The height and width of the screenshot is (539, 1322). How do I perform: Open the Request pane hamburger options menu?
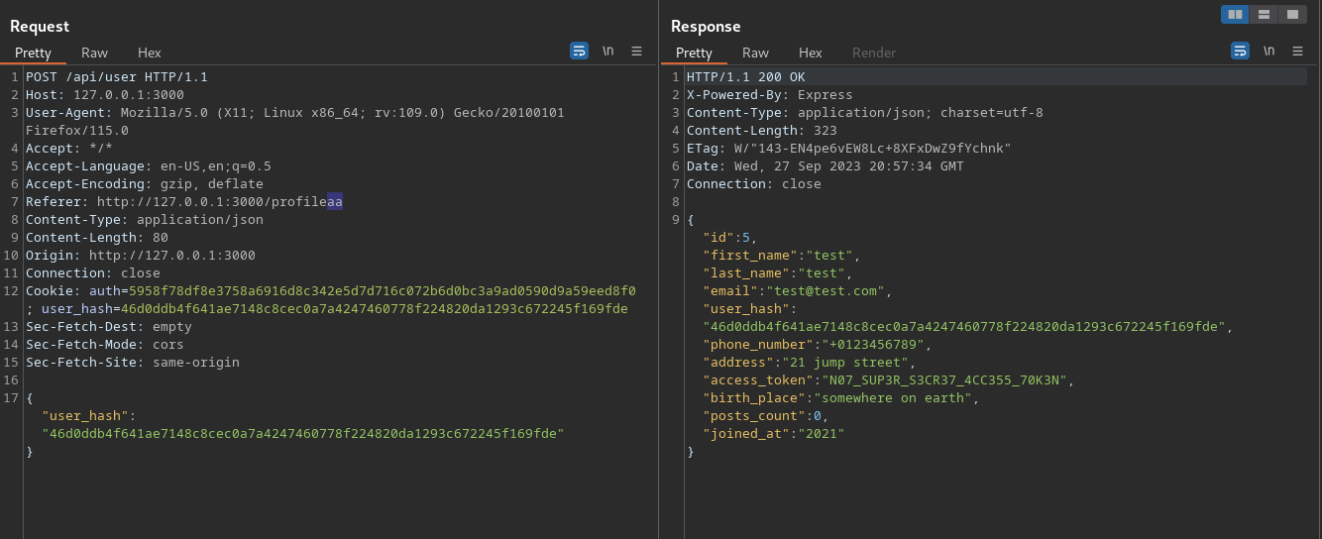click(x=636, y=51)
